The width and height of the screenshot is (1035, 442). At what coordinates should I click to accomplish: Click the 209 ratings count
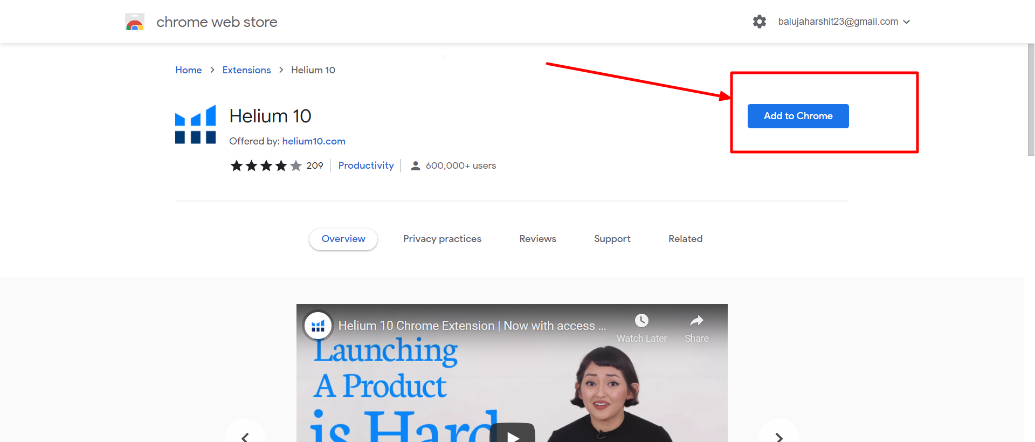[315, 165]
